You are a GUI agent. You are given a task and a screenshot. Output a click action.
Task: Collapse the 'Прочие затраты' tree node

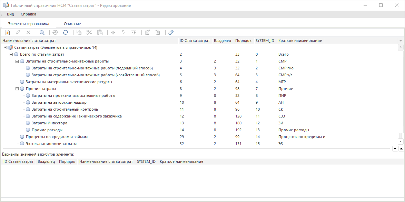17,89
